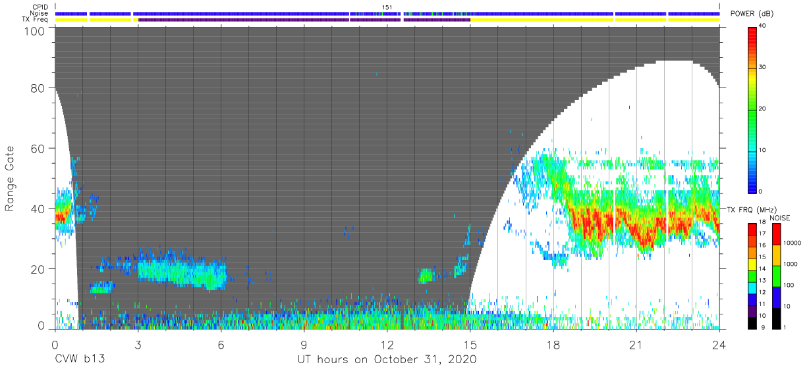Click the 'Range Gate' axis label
809x373 pixels.
click(10, 178)
